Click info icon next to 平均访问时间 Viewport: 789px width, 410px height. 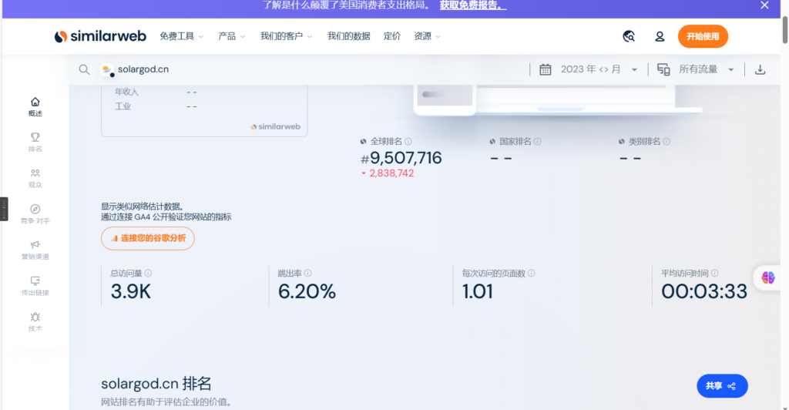(714, 273)
